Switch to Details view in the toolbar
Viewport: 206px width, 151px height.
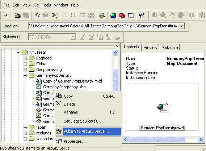point(83,15)
